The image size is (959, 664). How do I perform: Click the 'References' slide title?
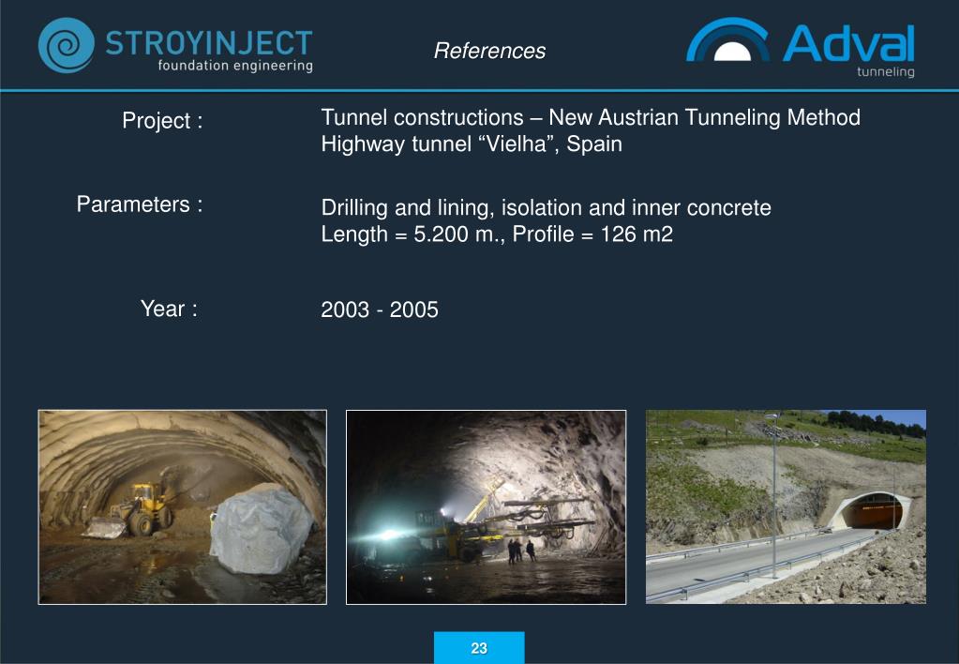pos(490,51)
